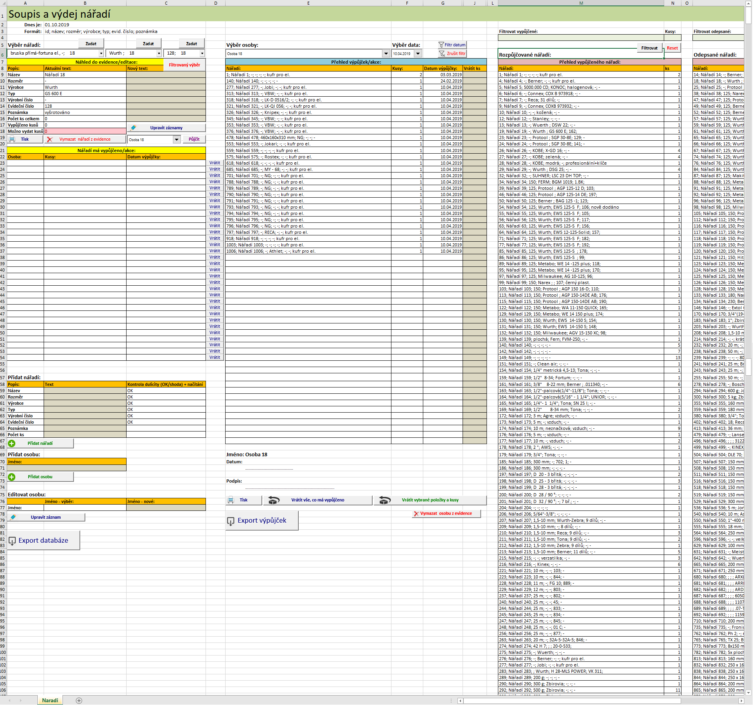This screenshot has height=705, width=753.
Task: Click the Jméno – nové input cell
Action: 166,508
